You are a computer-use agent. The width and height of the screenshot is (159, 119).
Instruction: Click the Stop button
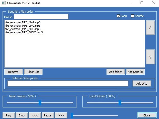tap(22, 115)
